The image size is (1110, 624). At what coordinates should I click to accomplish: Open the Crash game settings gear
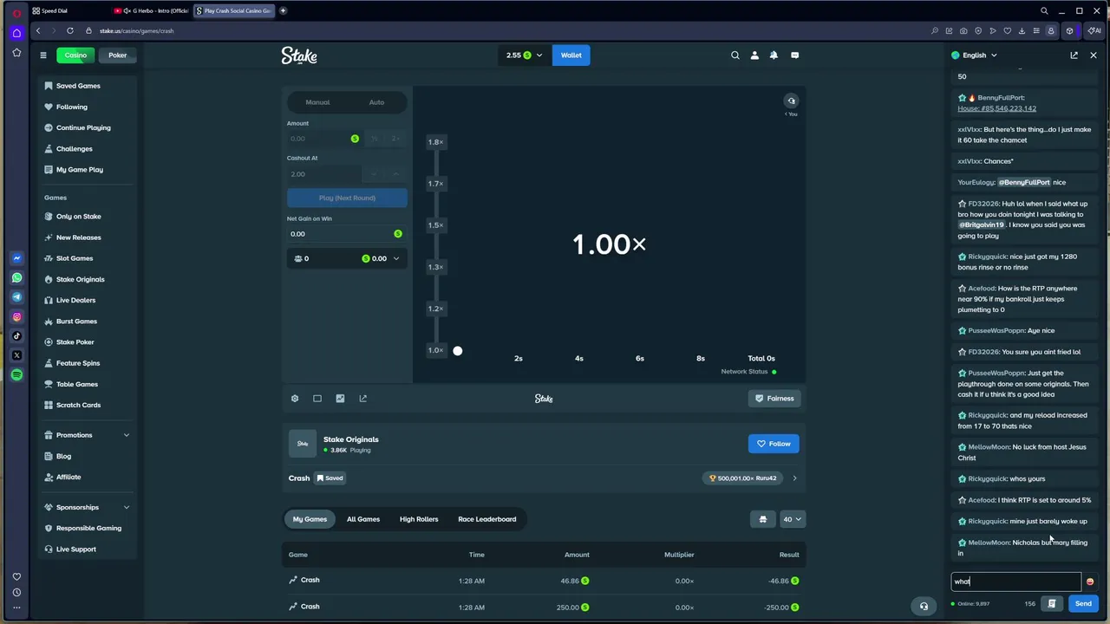click(x=295, y=399)
